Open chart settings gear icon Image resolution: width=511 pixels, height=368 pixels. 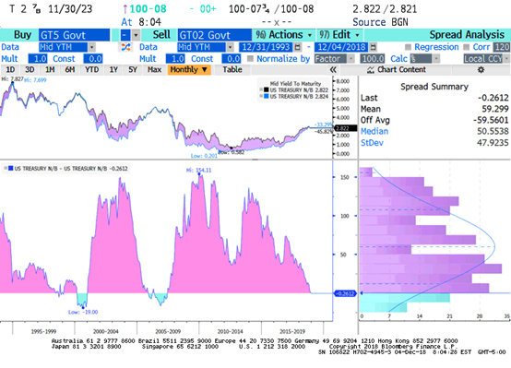coord(481,70)
